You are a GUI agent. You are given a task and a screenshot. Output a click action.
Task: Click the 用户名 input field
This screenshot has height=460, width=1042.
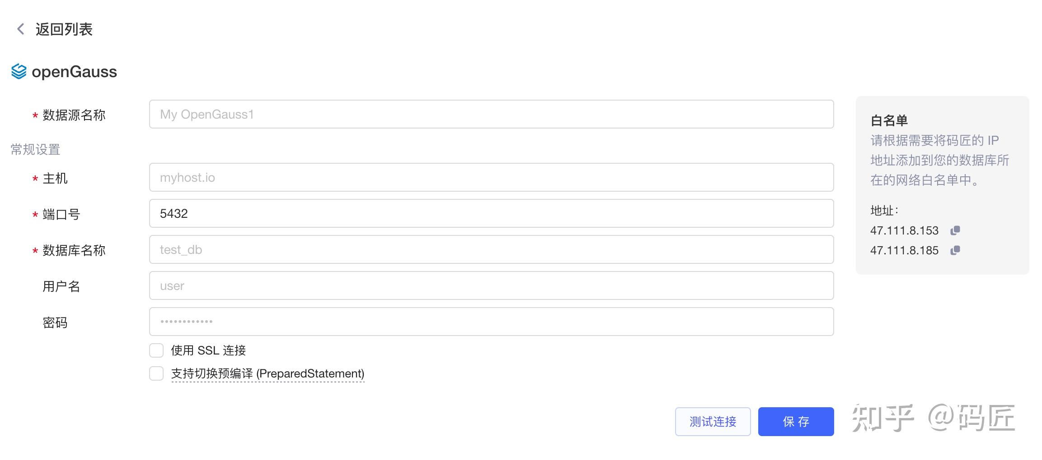coord(491,285)
